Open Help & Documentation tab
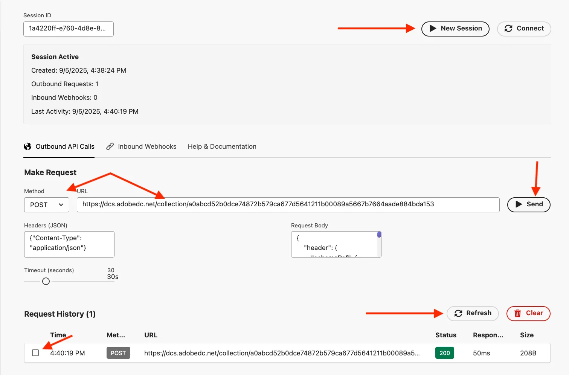Image resolution: width=569 pixels, height=375 pixels. pyautogui.click(x=222, y=146)
